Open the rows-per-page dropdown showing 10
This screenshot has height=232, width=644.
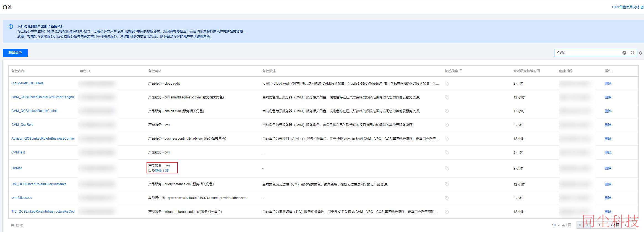tap(556, 225)
